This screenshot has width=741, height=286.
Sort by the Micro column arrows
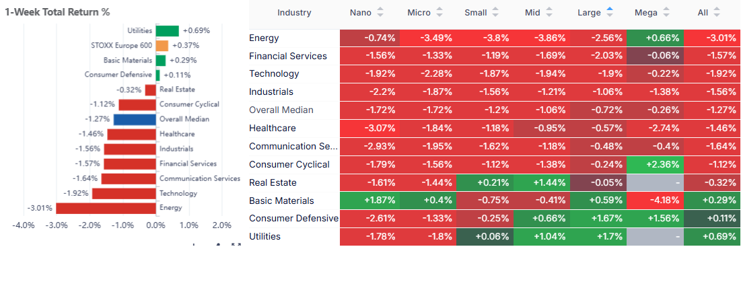coord(440,12)
